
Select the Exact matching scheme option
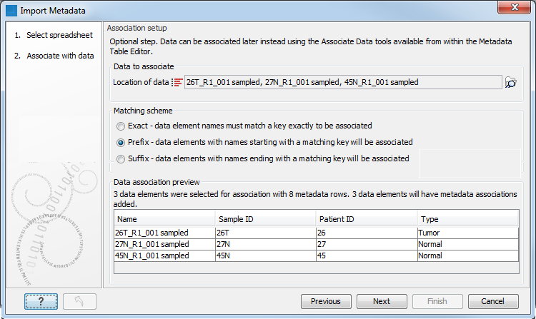(x=121, y=126)
